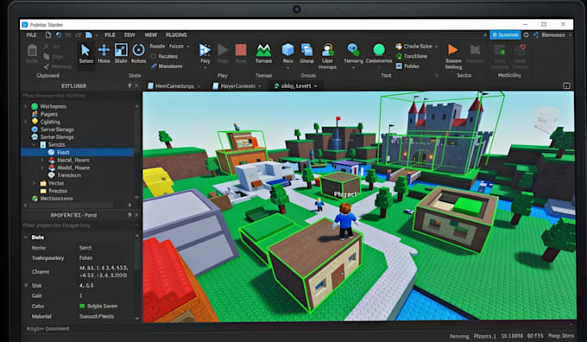Choose the Move tool with crossed arrows
This screenshot has width=587, height=342.
click(104, 54)
